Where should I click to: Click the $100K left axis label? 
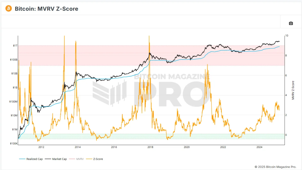(x=14, y=144)
